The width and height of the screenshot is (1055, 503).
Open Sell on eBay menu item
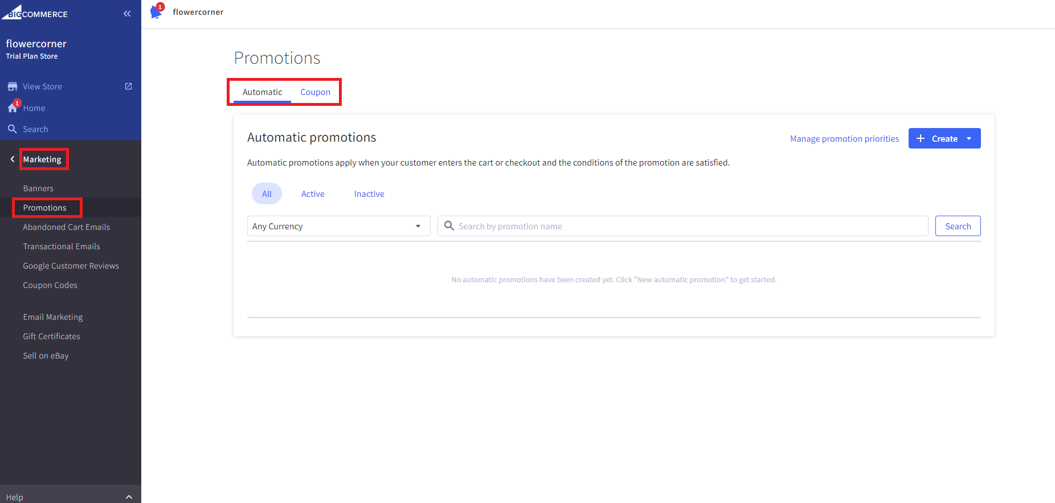pos(46,356)
